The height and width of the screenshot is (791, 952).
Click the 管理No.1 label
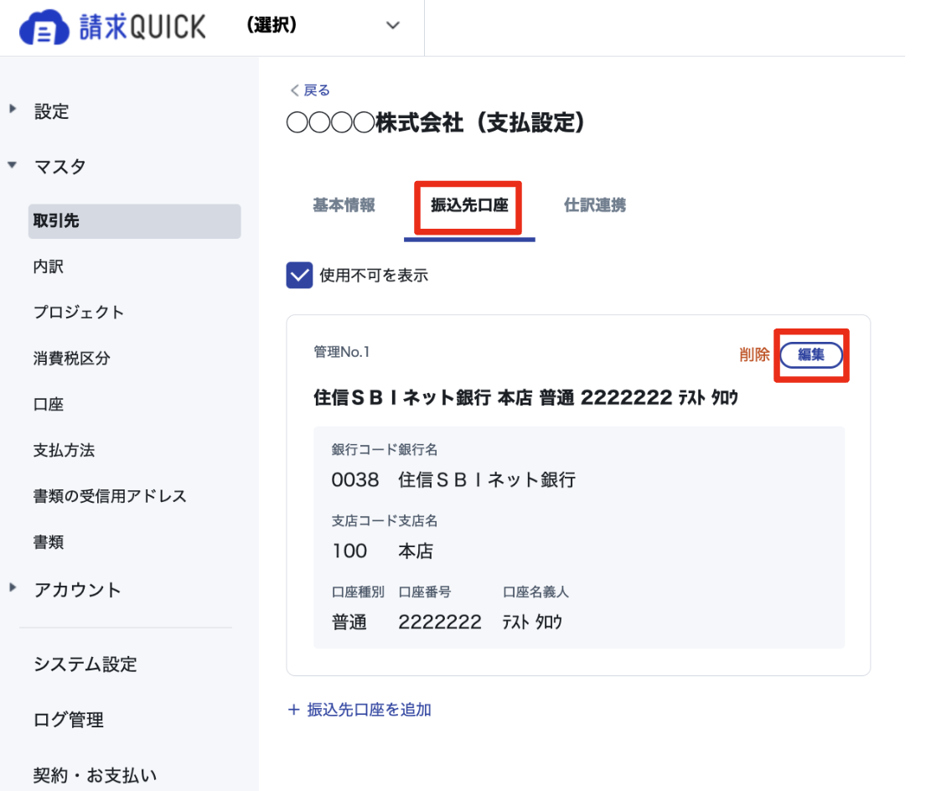click(x=342, y=352)
